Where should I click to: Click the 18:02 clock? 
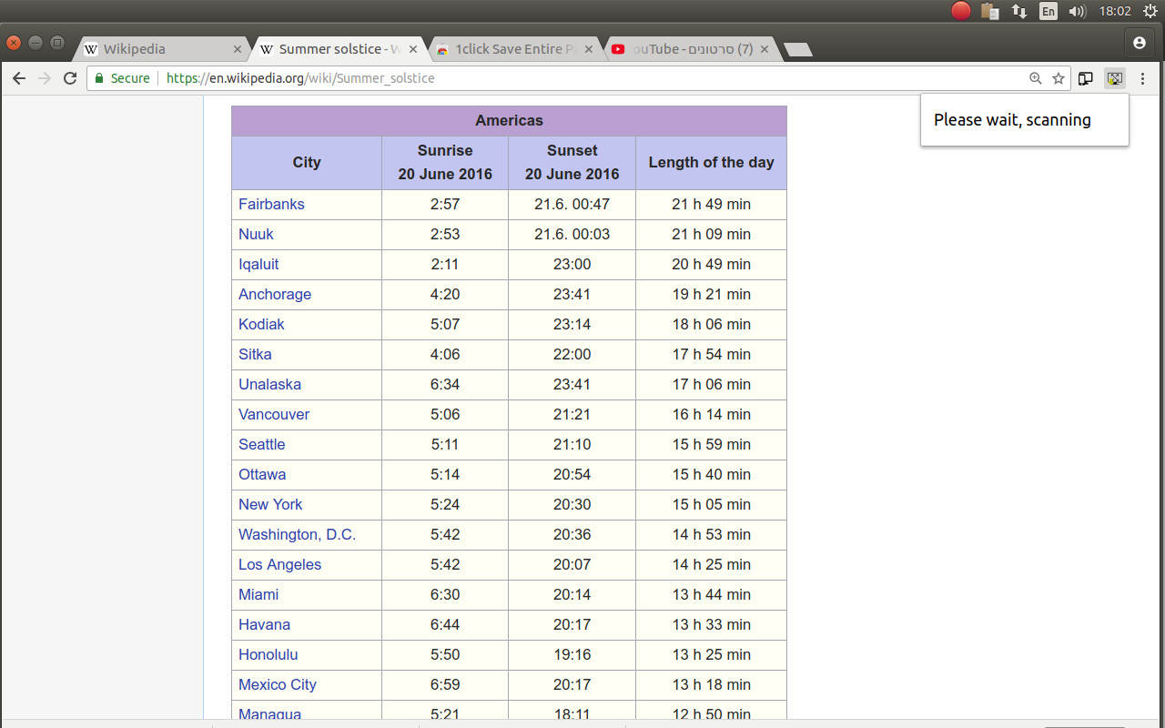click(x=1115, y=11)
